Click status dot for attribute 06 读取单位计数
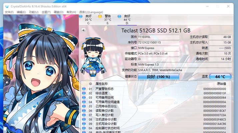The image size is (238, 133). click(84, 111)
